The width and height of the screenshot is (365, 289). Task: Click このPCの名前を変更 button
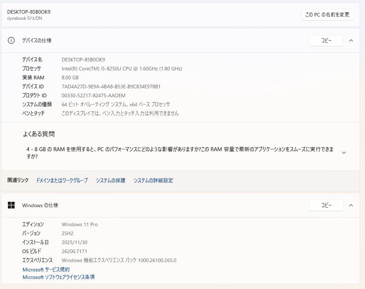[327, 15]
